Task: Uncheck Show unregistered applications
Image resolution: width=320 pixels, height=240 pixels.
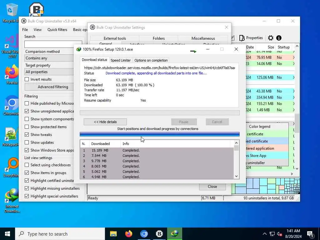Action: [x=27, y=111]
